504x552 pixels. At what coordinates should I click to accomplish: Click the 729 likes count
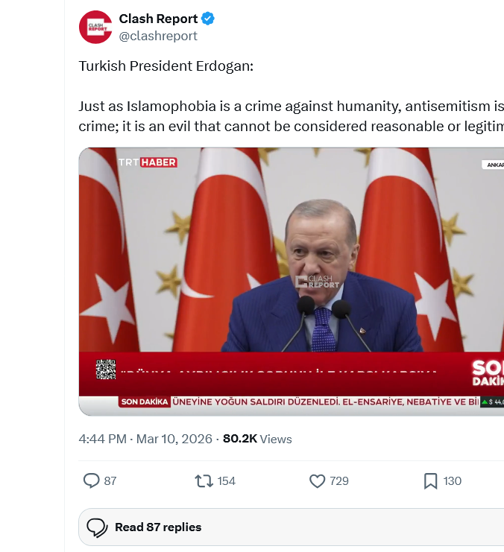[339, 481]
